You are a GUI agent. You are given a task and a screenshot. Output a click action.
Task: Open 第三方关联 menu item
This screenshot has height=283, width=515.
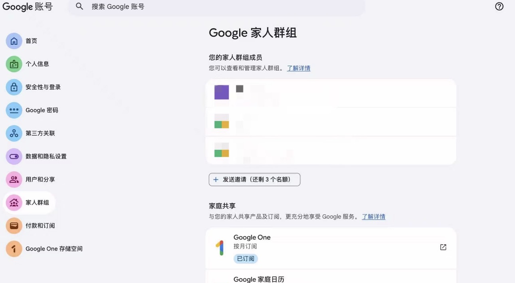[x=40, y=133]
